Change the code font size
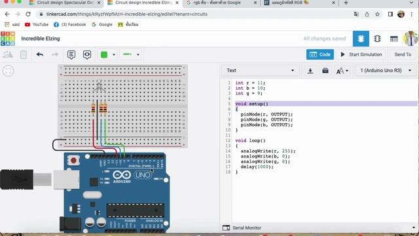This screenshot has height=236, width=419. coord(342,71)
